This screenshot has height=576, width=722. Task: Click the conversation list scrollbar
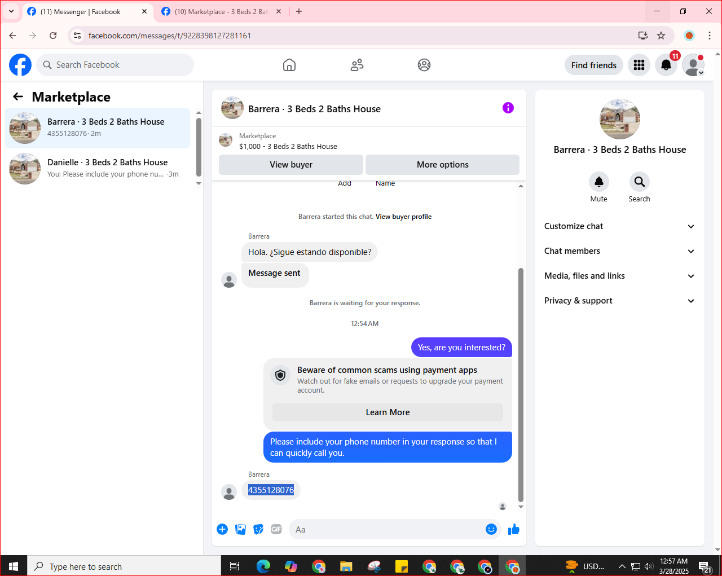(x=199, y=147)
